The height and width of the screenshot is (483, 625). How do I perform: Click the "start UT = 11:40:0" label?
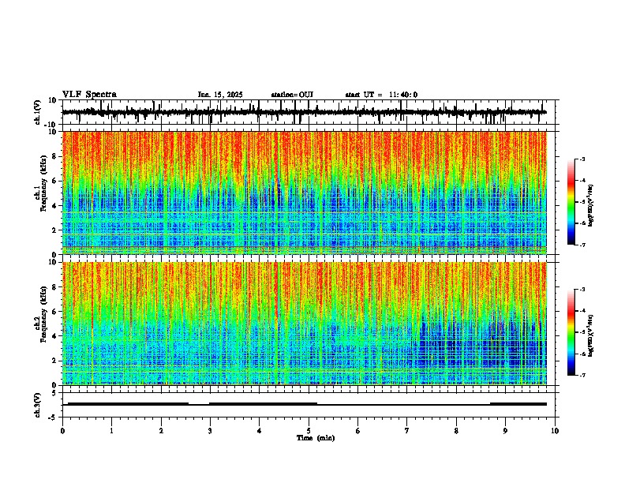tap(381, 95)
